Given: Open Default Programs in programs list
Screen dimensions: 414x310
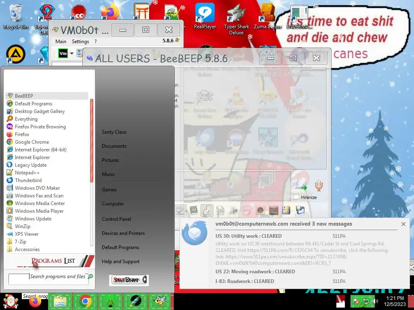Looking at the screenshot, I should (47, 104).
